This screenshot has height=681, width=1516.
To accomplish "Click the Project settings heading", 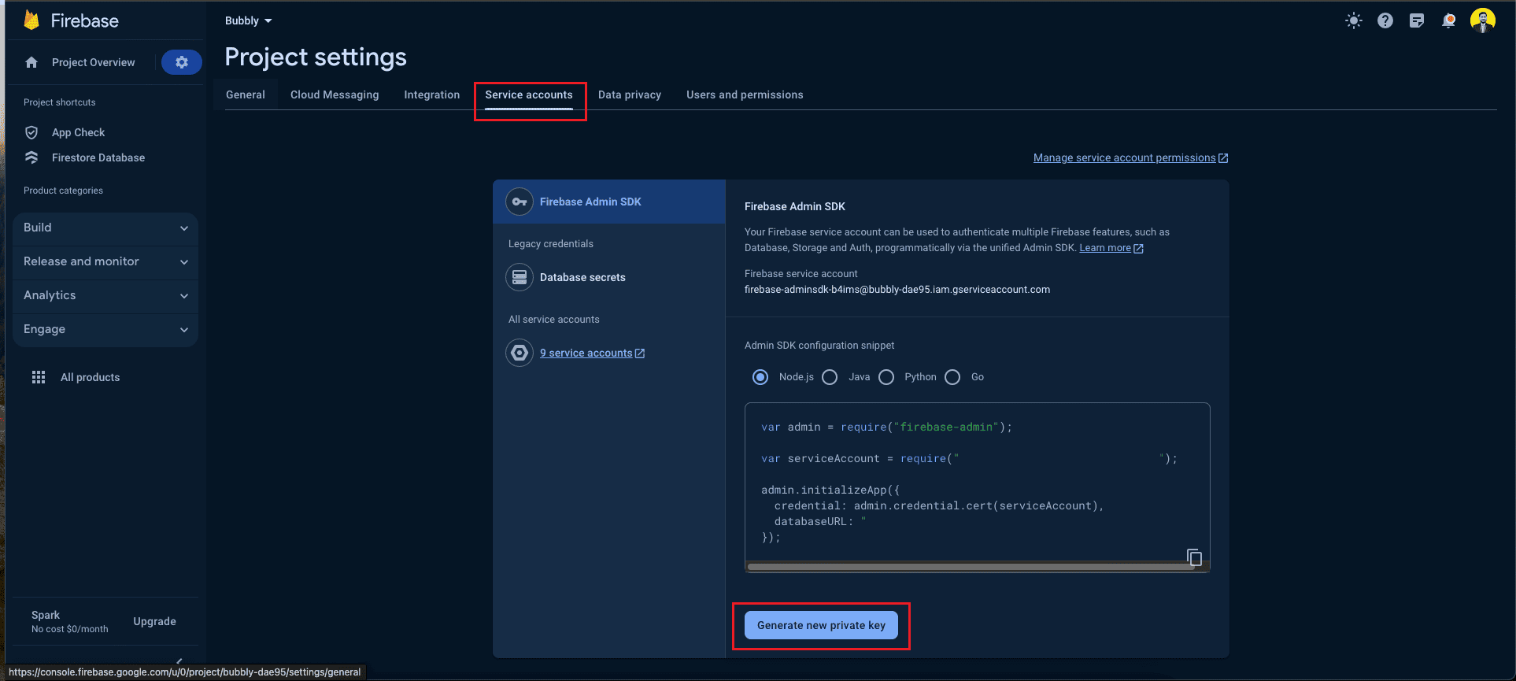I will coord(316,57).
